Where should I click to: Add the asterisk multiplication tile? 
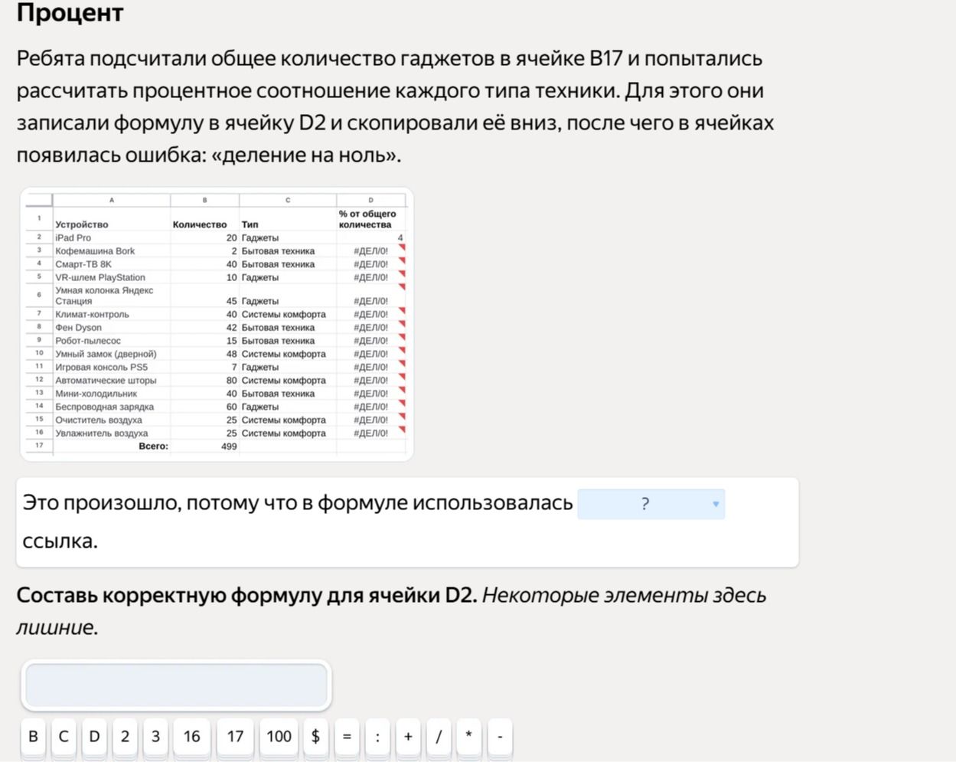point(469,737)
